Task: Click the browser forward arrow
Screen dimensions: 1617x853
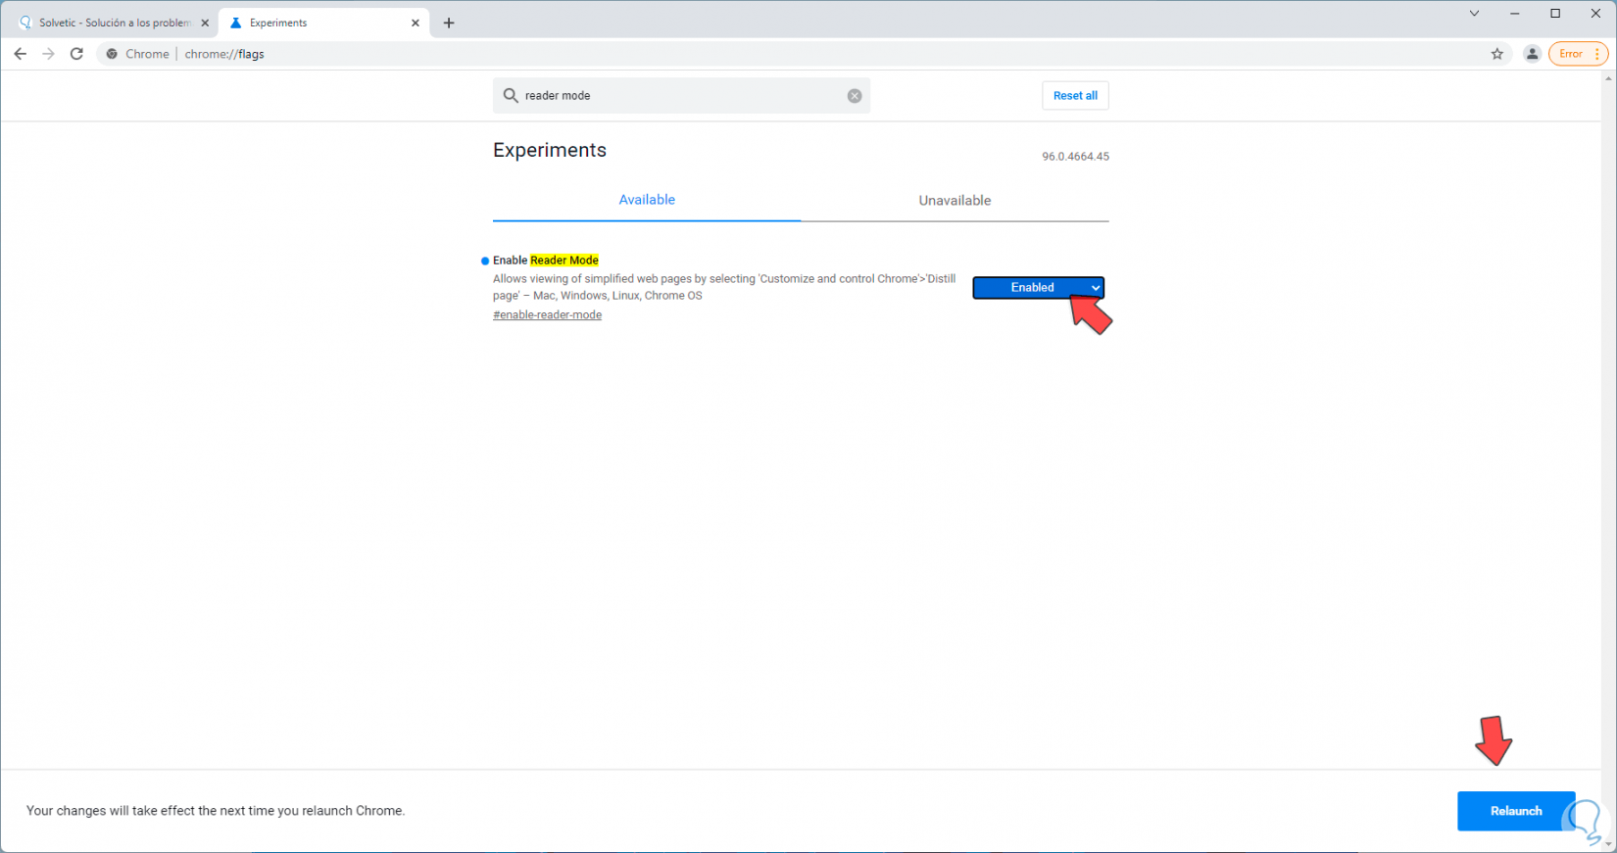Action: click(x=48, y=54)
